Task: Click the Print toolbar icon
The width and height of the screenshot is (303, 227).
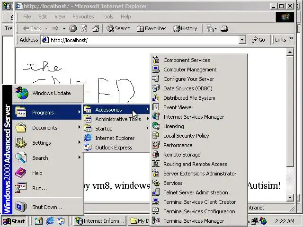Action: click(x=224, y=28)
